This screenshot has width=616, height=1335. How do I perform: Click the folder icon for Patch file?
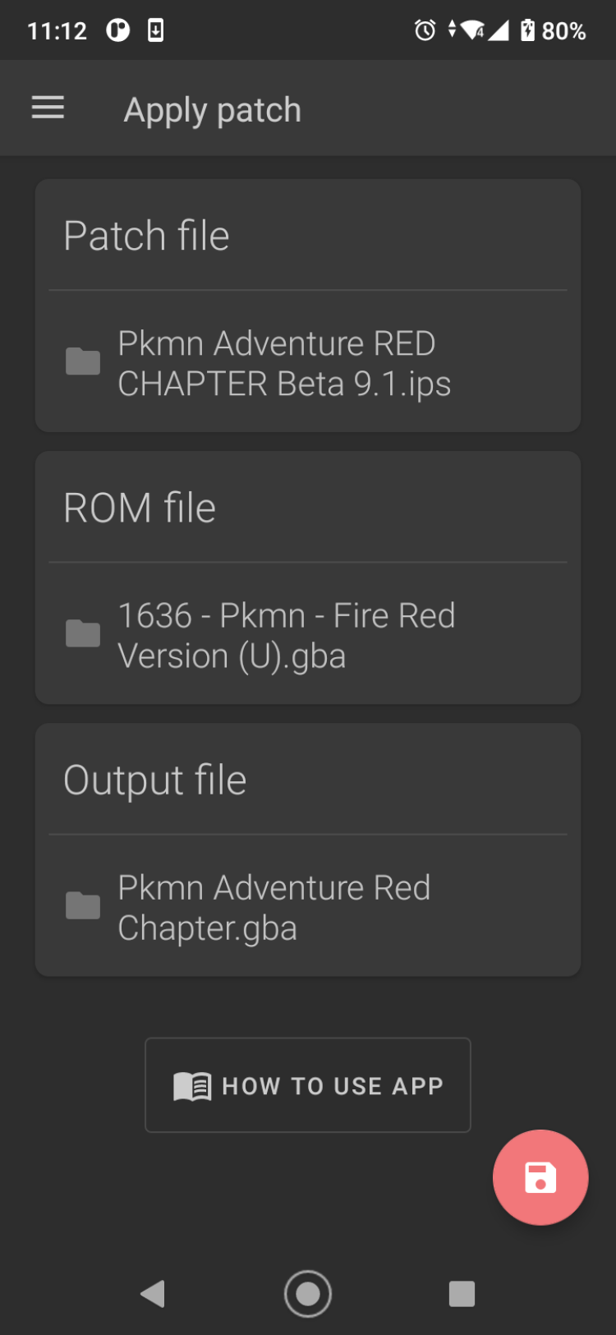coord(83,361)
